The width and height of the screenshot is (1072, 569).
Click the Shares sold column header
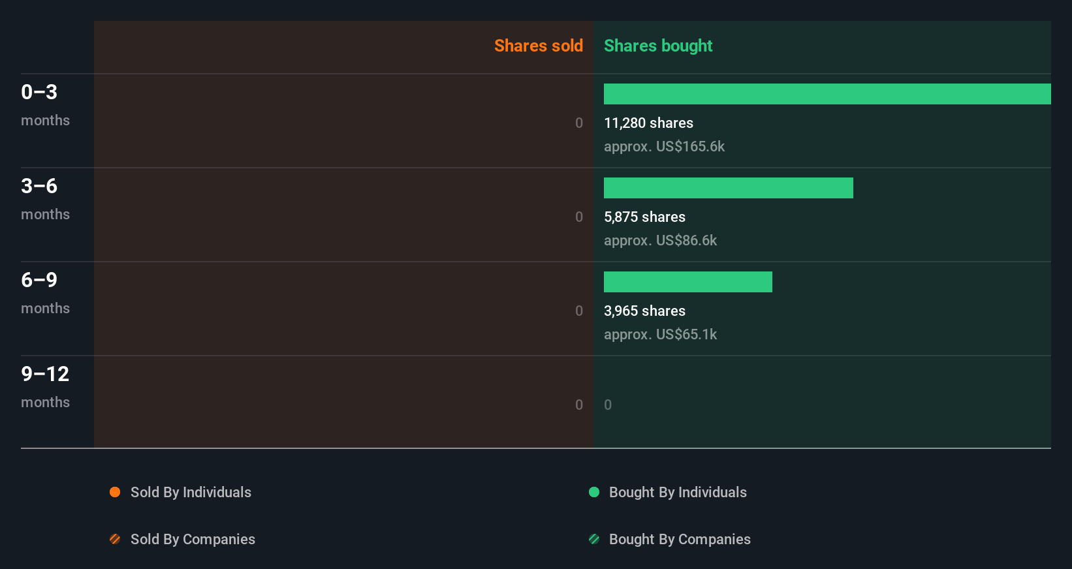pyautogui.click(x=539, y=46)
